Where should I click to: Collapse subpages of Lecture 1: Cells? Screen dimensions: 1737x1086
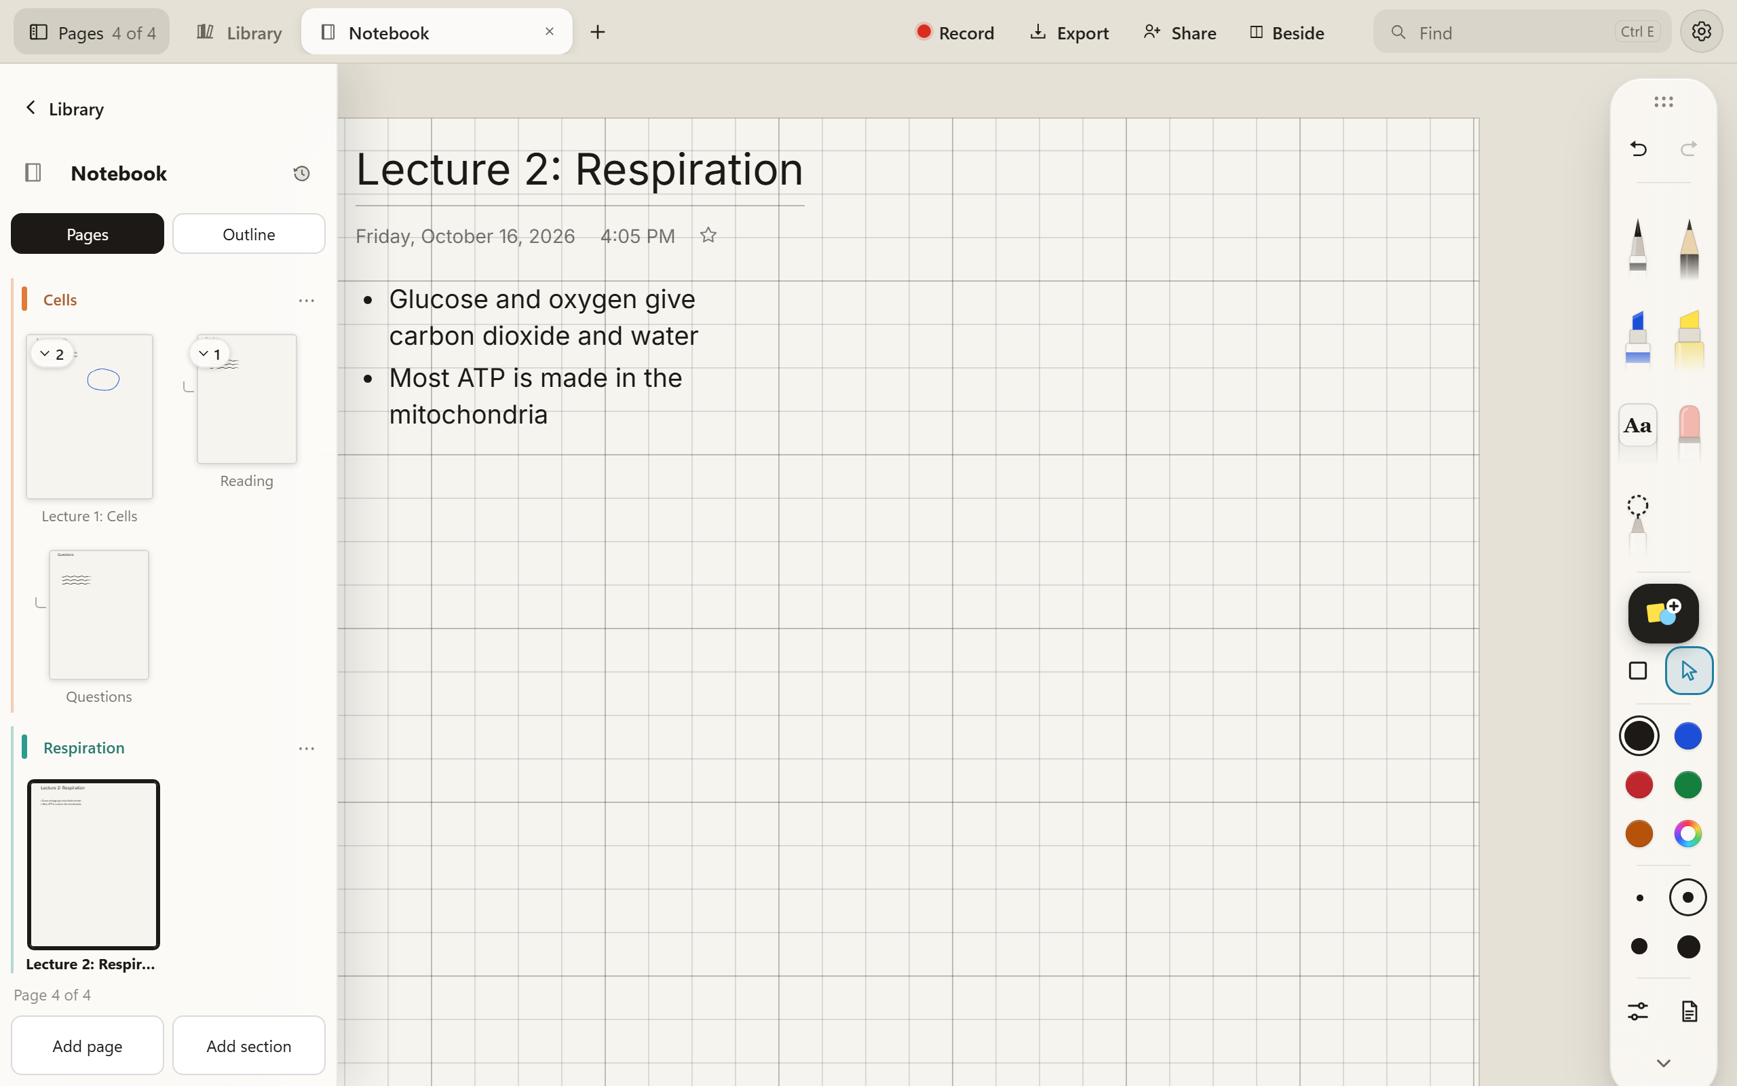52,354
